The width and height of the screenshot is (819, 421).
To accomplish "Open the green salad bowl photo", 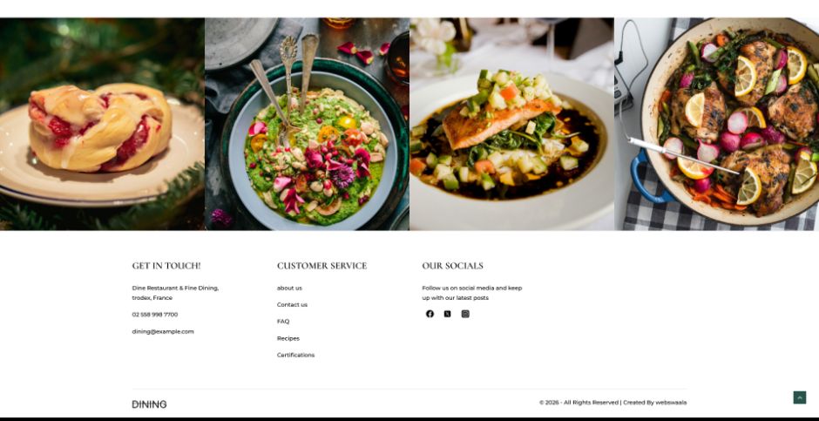I will (x=307, y=125).
